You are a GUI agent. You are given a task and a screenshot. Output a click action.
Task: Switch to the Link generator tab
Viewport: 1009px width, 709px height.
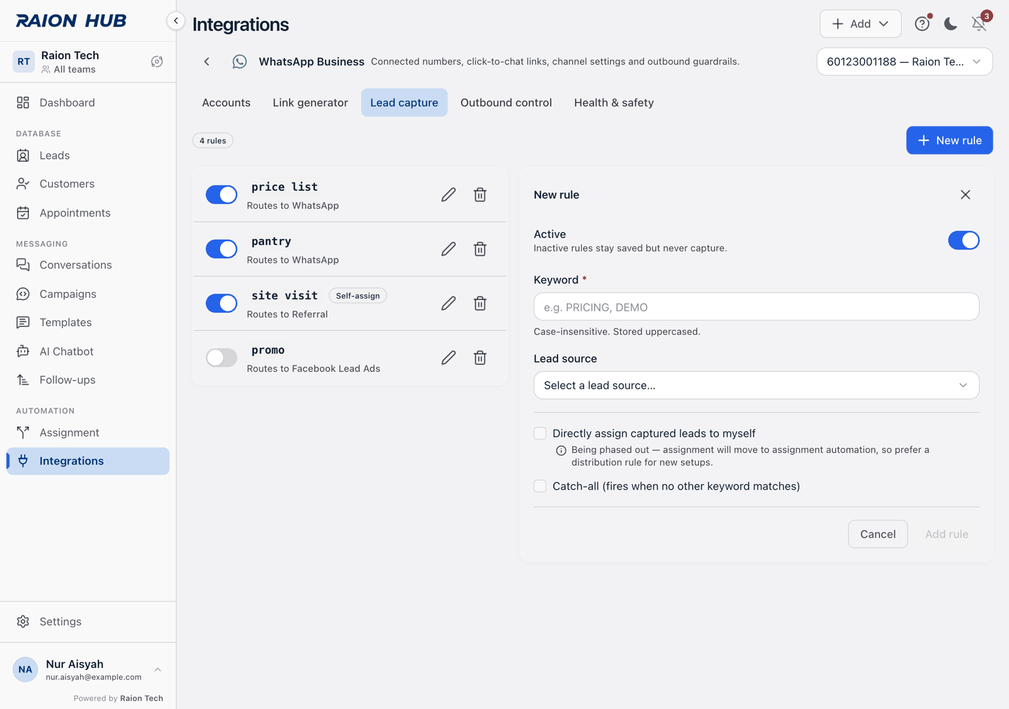310,103
